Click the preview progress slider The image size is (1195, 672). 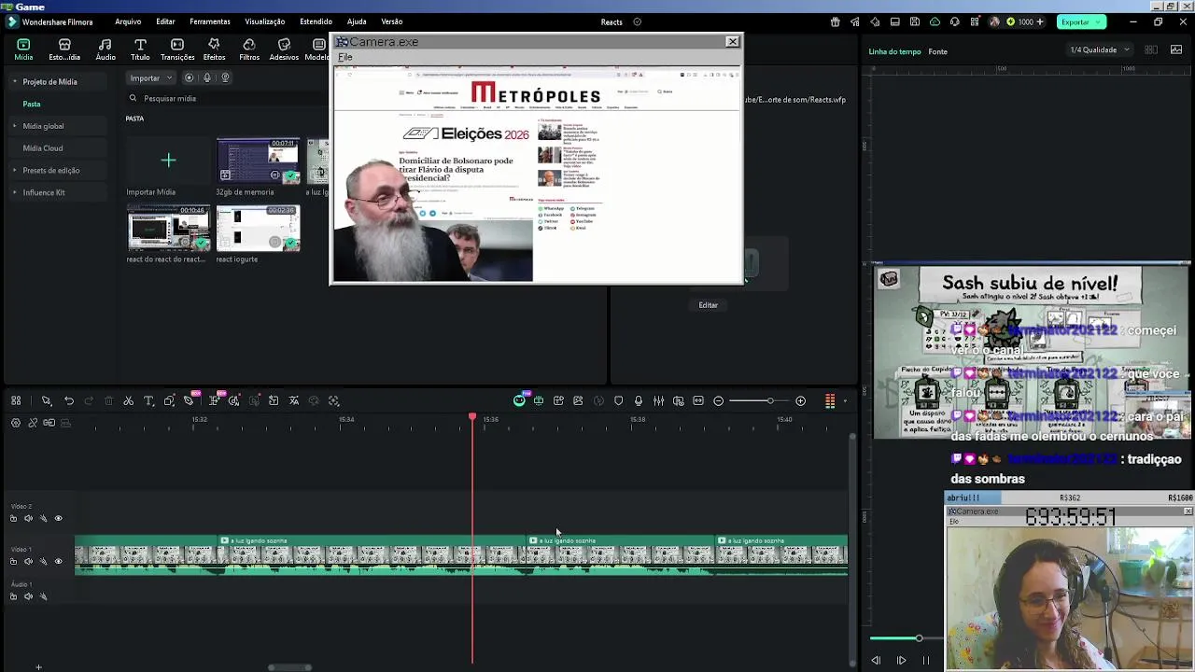point(907,638)
